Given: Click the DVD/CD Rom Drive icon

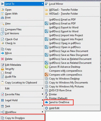Looking at the screenshot, I should tap(46, 90).
